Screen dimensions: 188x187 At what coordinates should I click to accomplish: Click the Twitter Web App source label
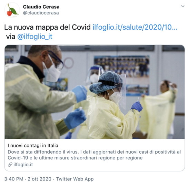[75, 179]
